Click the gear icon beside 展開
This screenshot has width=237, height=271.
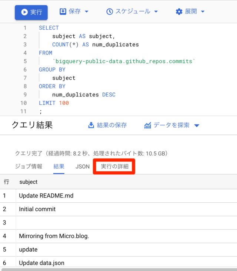pyautogui.click(x=179, y=12)
